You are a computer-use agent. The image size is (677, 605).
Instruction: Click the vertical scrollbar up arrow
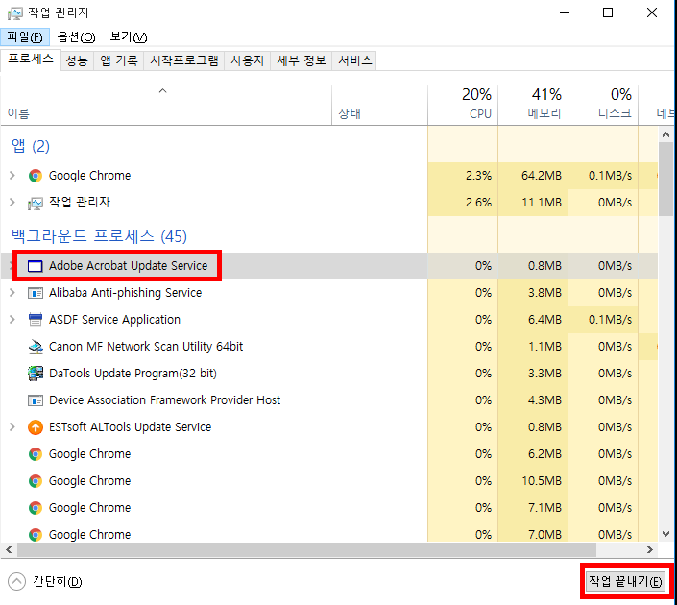pyautogui.click(x=665, y=134)
